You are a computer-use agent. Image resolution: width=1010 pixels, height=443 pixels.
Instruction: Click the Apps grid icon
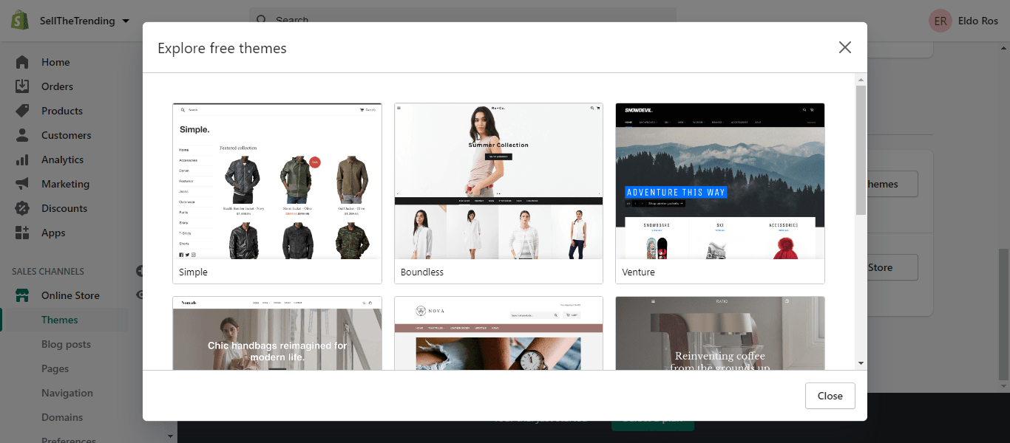pyautogui.click(x=22, y=233)
